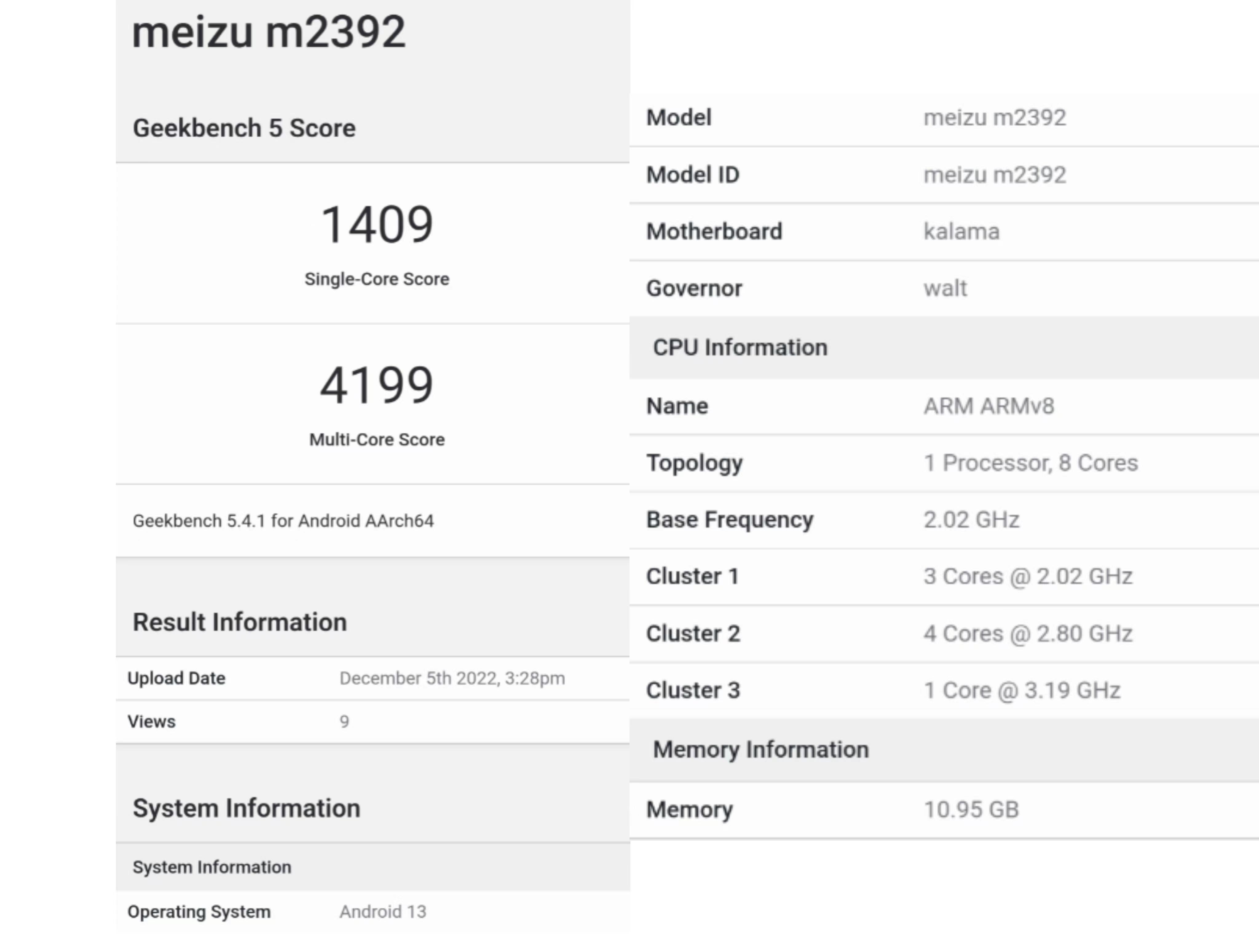
Task: Click the Governor value walt
Action: [x=945, y=289]
